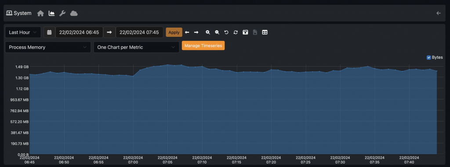
Task: Open the calendar date picker icon
Action: click(x=49, y=32)
